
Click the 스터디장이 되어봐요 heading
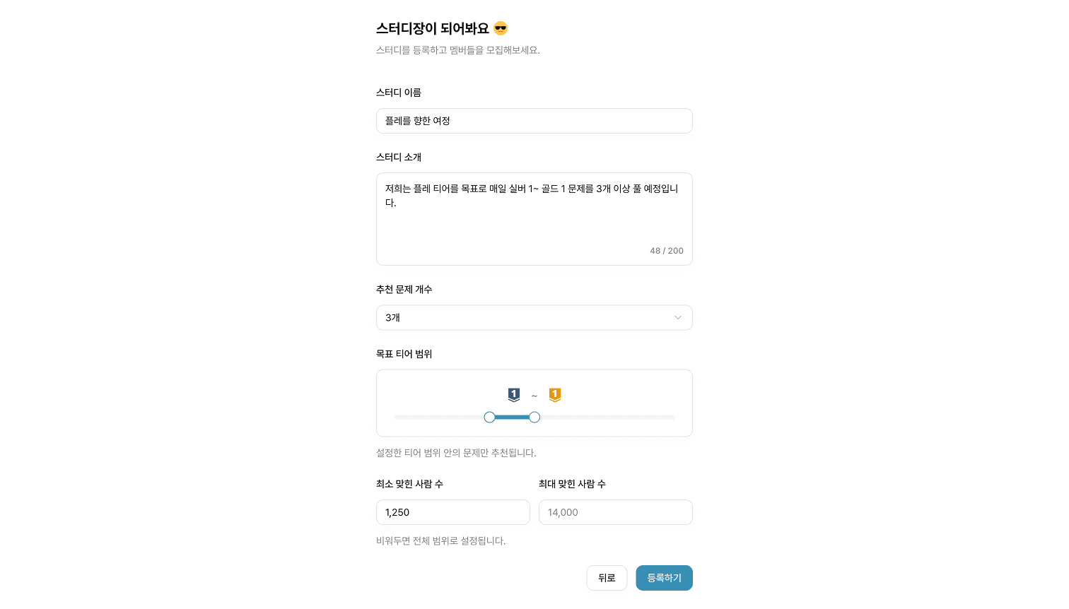pyautogui.click(x=434, y=28)
